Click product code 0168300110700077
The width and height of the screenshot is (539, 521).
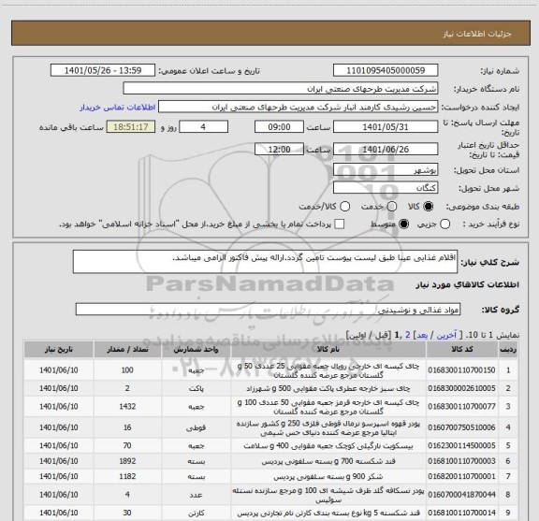[x=461, y=407]
